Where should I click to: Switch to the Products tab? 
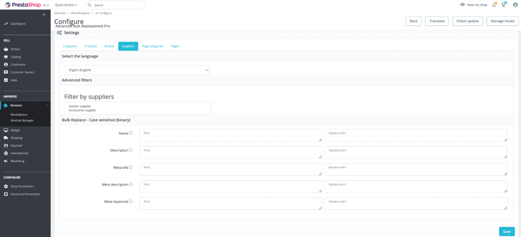coord(91,46)
